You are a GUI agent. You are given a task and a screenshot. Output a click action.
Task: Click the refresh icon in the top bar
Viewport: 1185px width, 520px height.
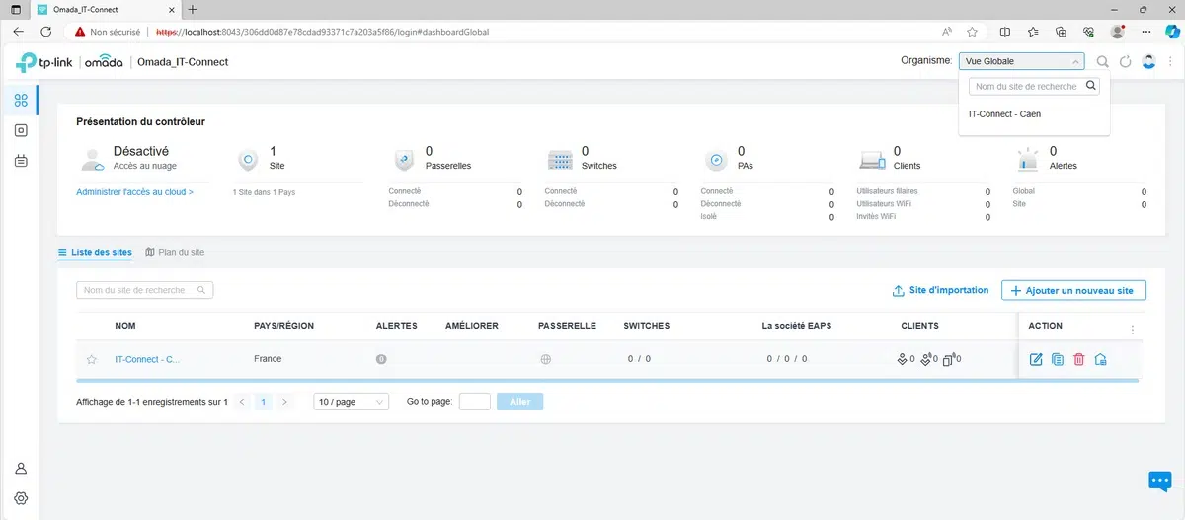[x=1125, y=62]
